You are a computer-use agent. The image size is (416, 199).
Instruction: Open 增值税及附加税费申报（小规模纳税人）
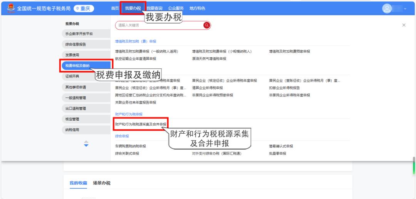(x=222, y=51)
